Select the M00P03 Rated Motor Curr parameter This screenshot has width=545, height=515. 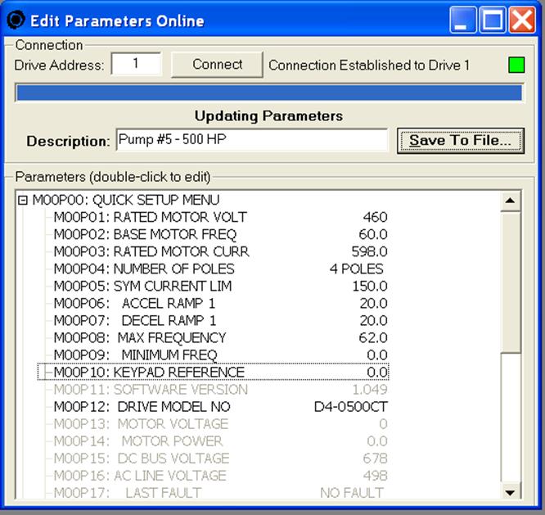(151, 252)
